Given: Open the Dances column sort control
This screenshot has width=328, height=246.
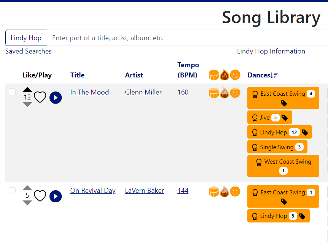Looking at the screenshot, I should pyautogui.click(x=275, y=75).
